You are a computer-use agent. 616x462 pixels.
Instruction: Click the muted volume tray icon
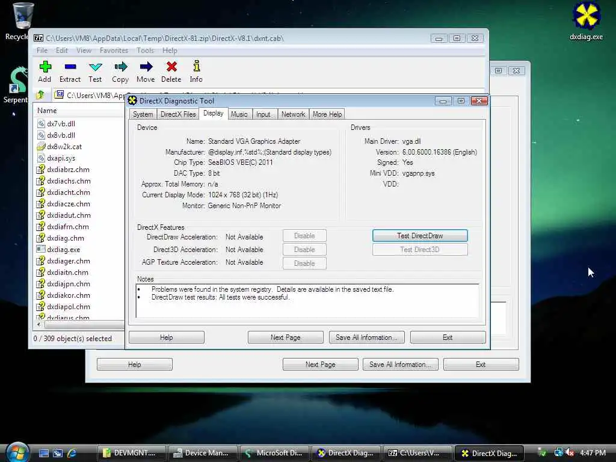pyautogui.click(x=570, y=452)
